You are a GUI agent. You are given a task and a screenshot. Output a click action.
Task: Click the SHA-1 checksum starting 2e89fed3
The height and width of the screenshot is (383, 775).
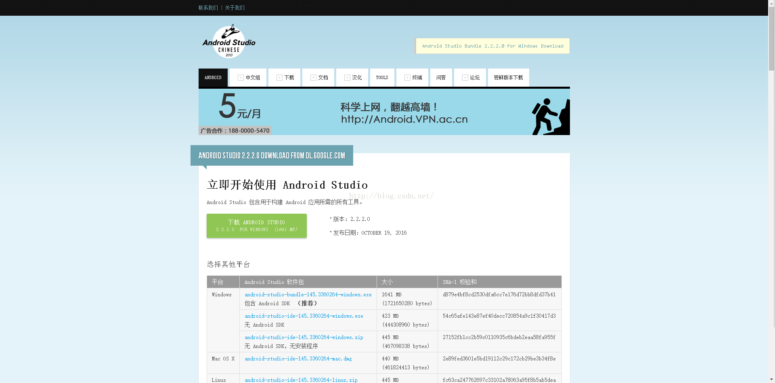coord(499,359)
